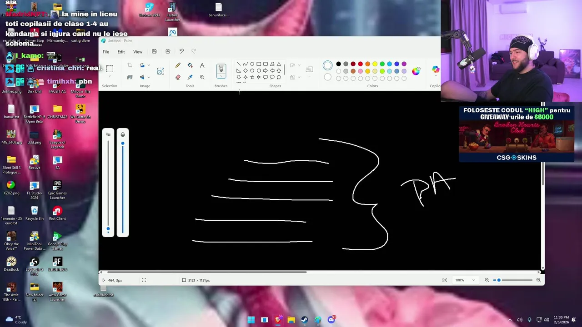Select the rectangular Selection tool
Viewport: 582px width, 327px height.
pyautogui.click(x=110, y=69)
